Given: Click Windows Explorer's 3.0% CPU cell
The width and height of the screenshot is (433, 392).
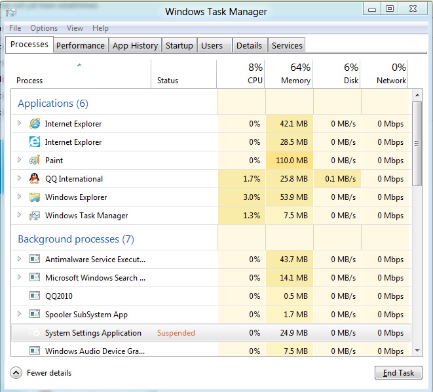Looking at the screenshot, I should [242, 197].
